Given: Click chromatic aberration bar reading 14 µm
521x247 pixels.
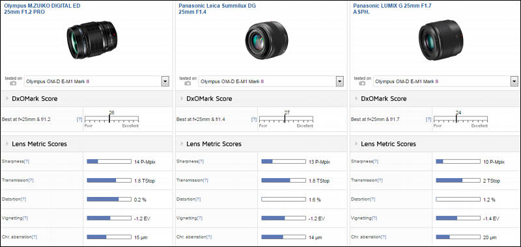Looking at the screenshot, I should coord(283,237).
